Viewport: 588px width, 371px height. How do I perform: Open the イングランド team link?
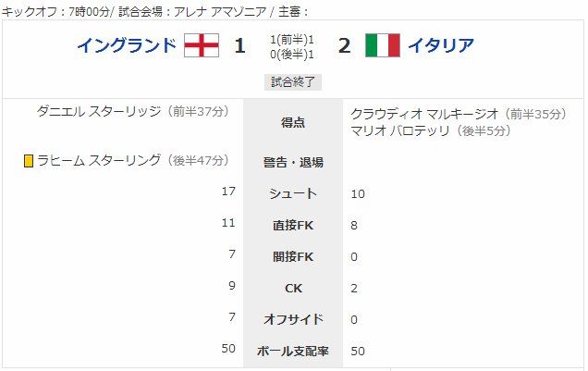tap(127, 45)
